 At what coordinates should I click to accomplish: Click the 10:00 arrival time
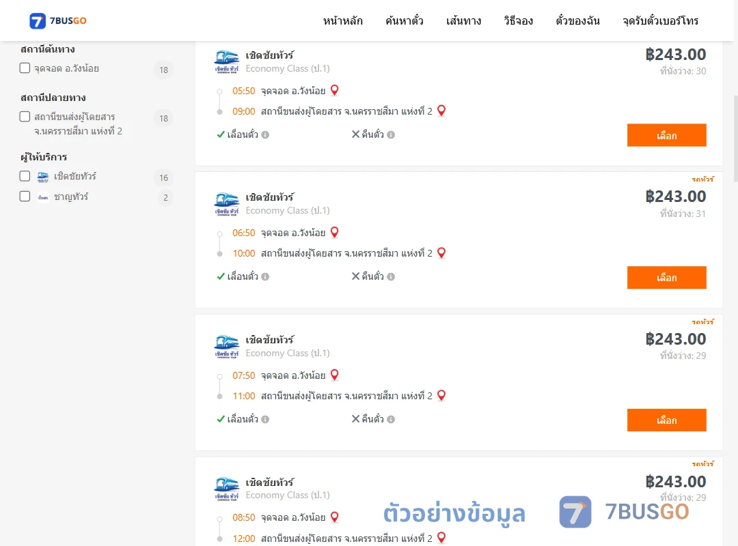(x=244, y=253)
